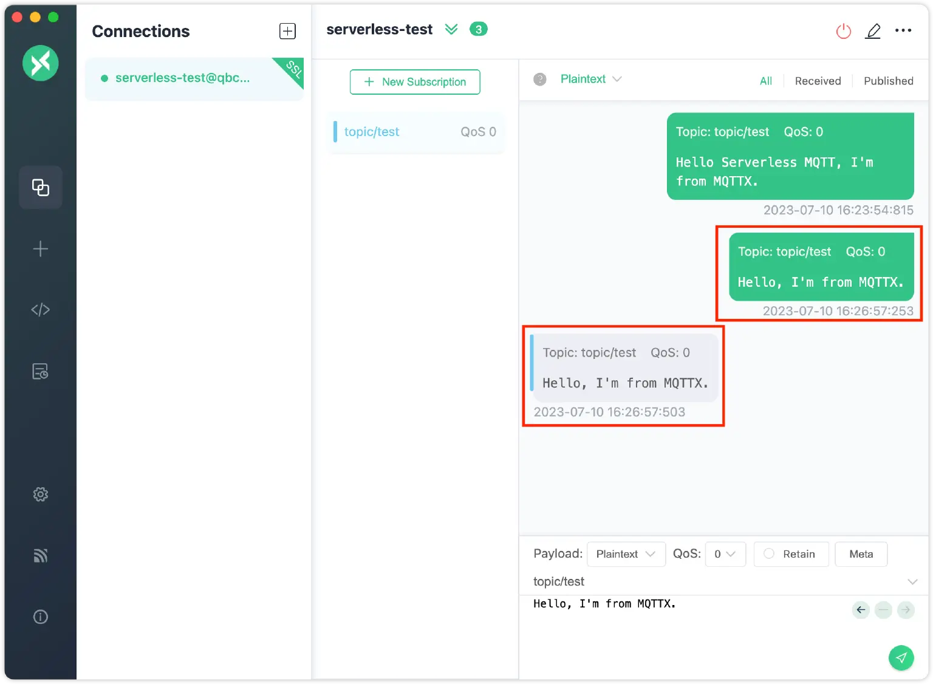Open the logs icon in the sidebar

pyautogui.click(x=40, y=371)
